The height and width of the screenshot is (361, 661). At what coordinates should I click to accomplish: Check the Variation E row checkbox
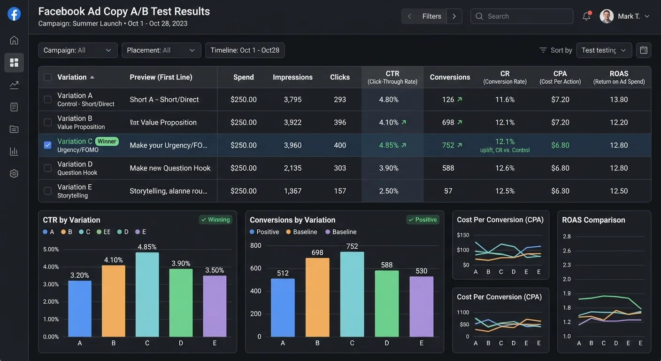pos(47,191)
